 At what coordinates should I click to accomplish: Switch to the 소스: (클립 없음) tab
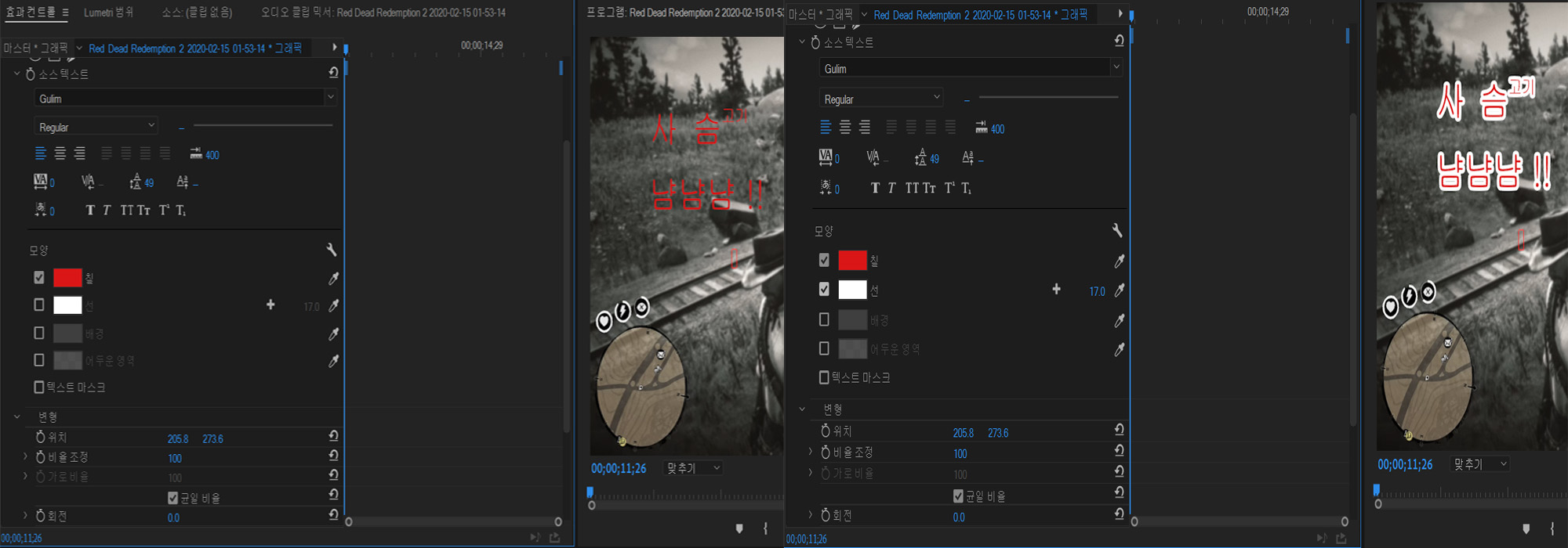(197, 13)
